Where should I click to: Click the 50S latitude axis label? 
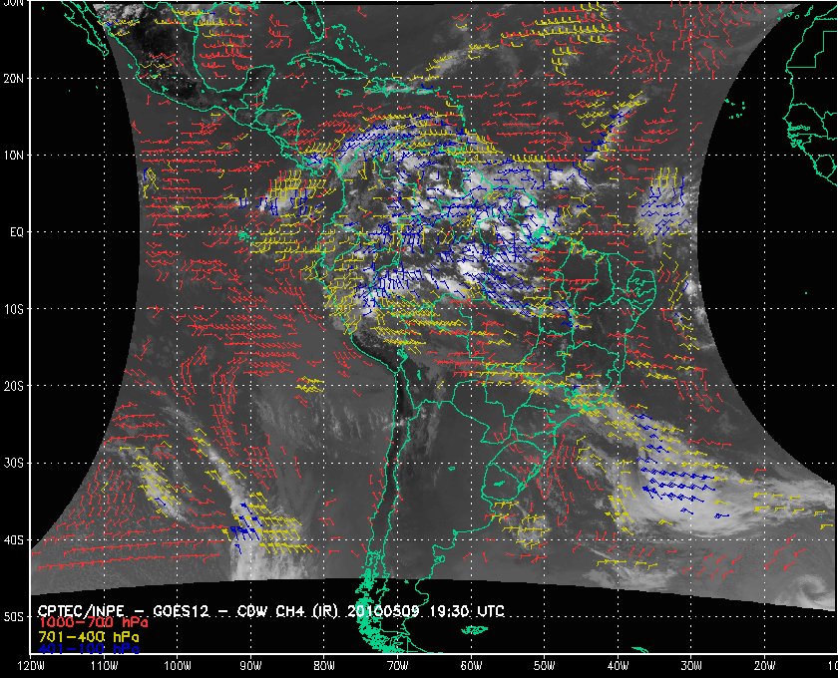pos(15,617)
